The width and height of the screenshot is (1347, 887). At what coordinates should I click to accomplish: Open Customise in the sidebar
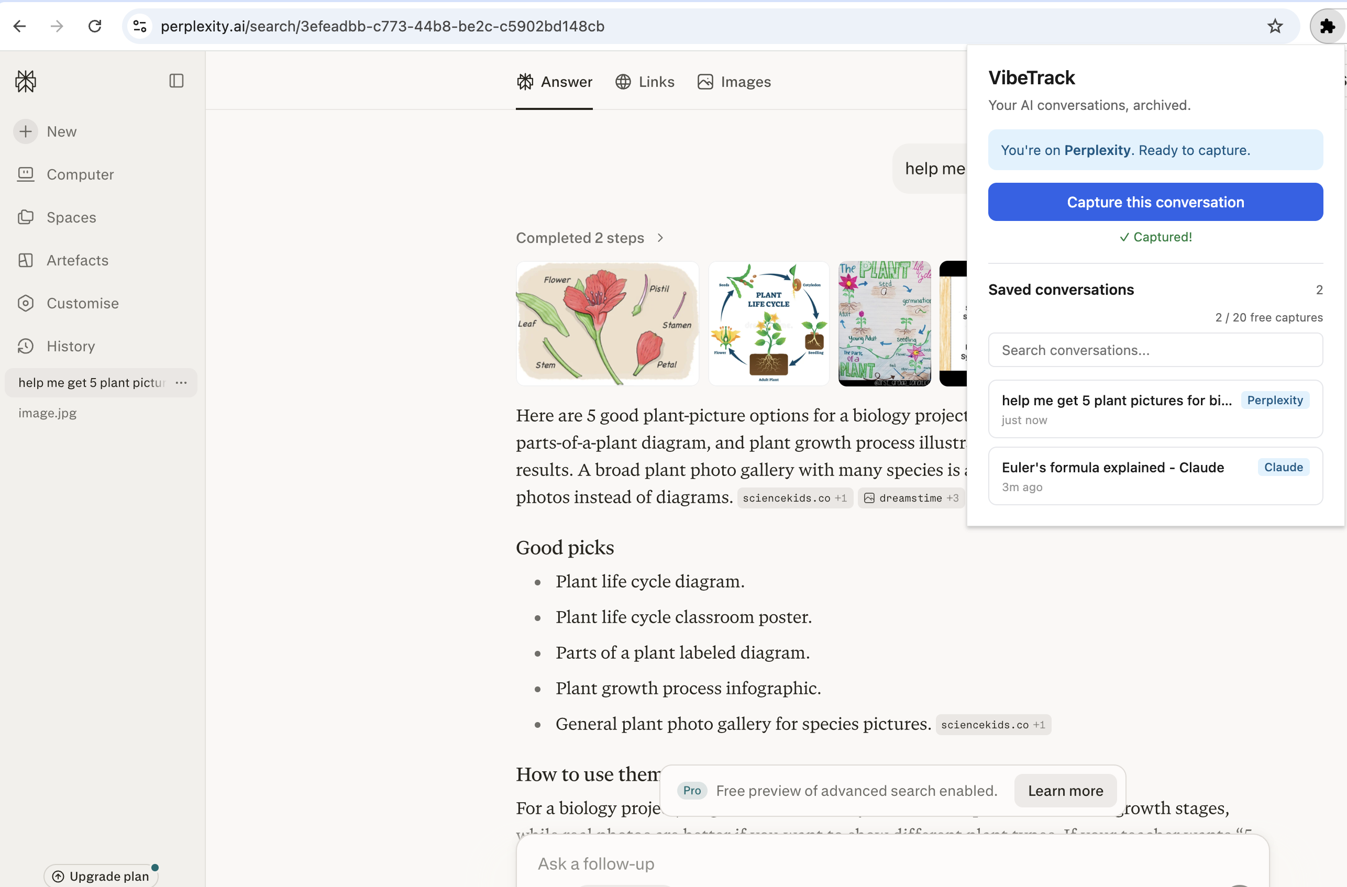point(68,303)
